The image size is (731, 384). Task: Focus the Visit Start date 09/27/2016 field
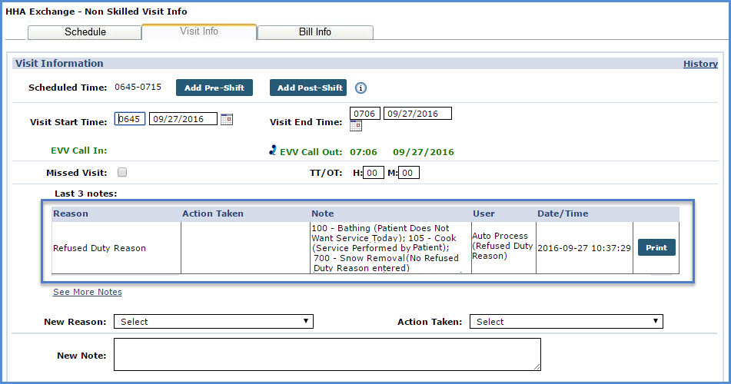coord(183,119)
